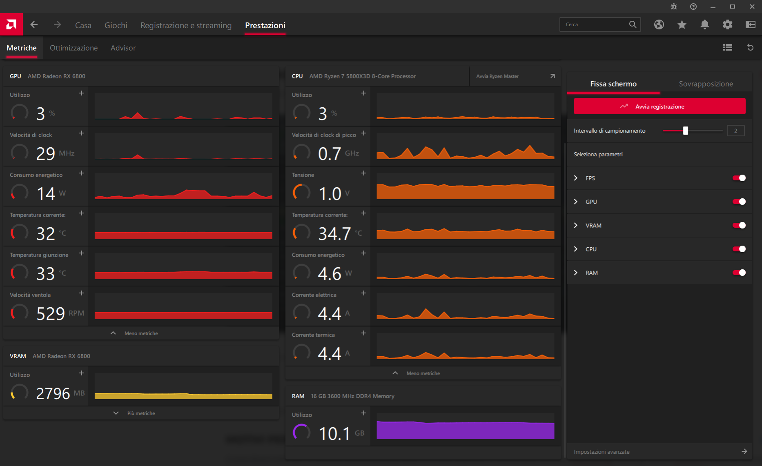The width and height of the screenshot is (762, 466).
Task: Open the metrics list view icon
Action: click(x=727, y=47)
